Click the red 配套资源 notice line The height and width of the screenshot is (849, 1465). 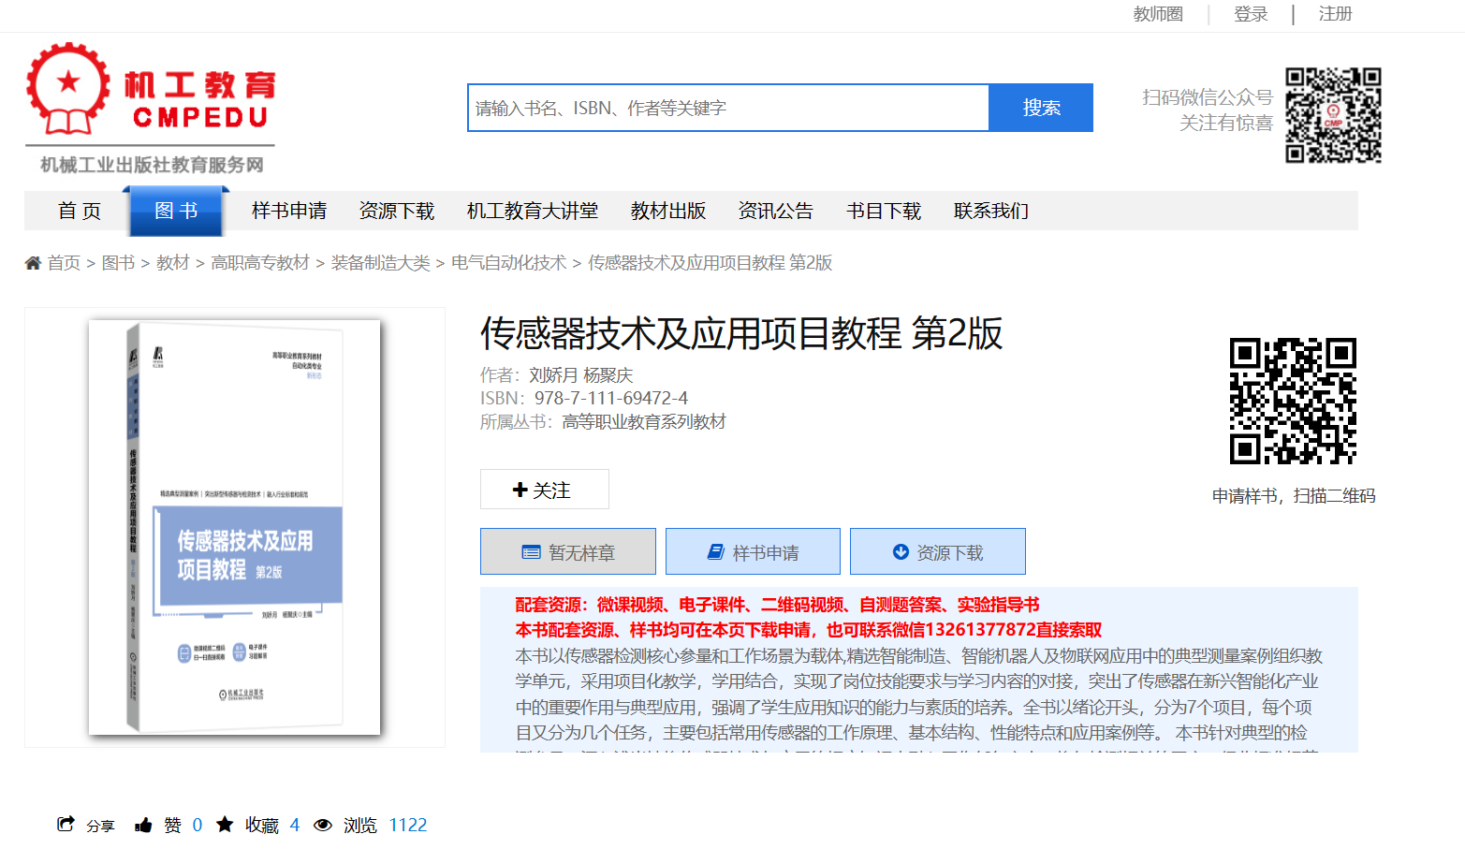(x=777, y=605)
